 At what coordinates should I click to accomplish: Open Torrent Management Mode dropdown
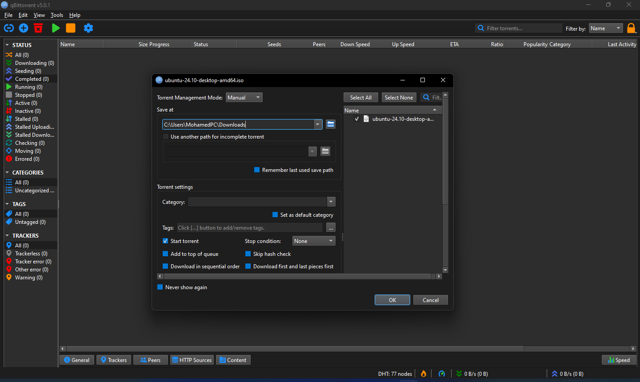point(244,98)
